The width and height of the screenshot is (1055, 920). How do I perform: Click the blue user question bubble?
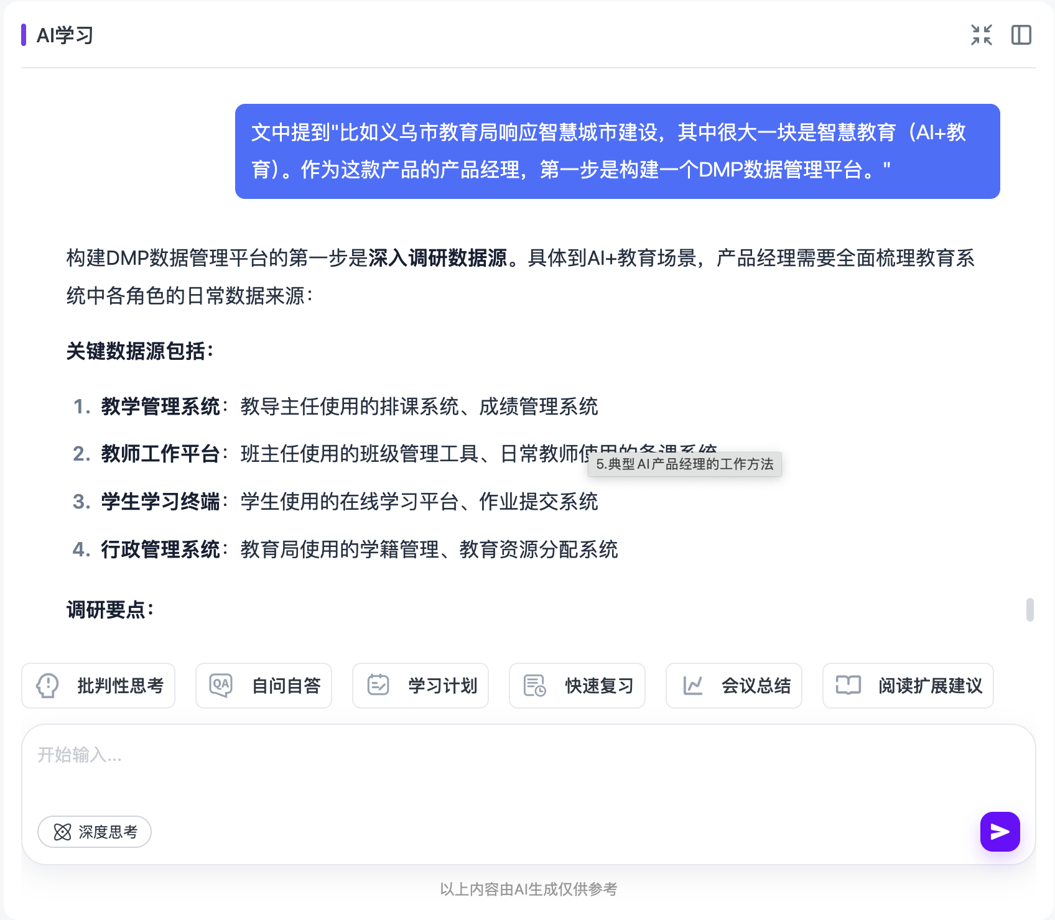(618, 151)
